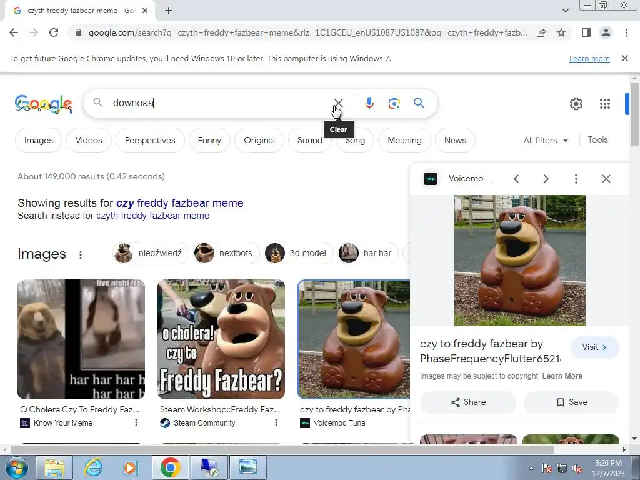
Task: Open Steam Workshop Freddy Fazbear thumbnail
Action: [221, 339]
